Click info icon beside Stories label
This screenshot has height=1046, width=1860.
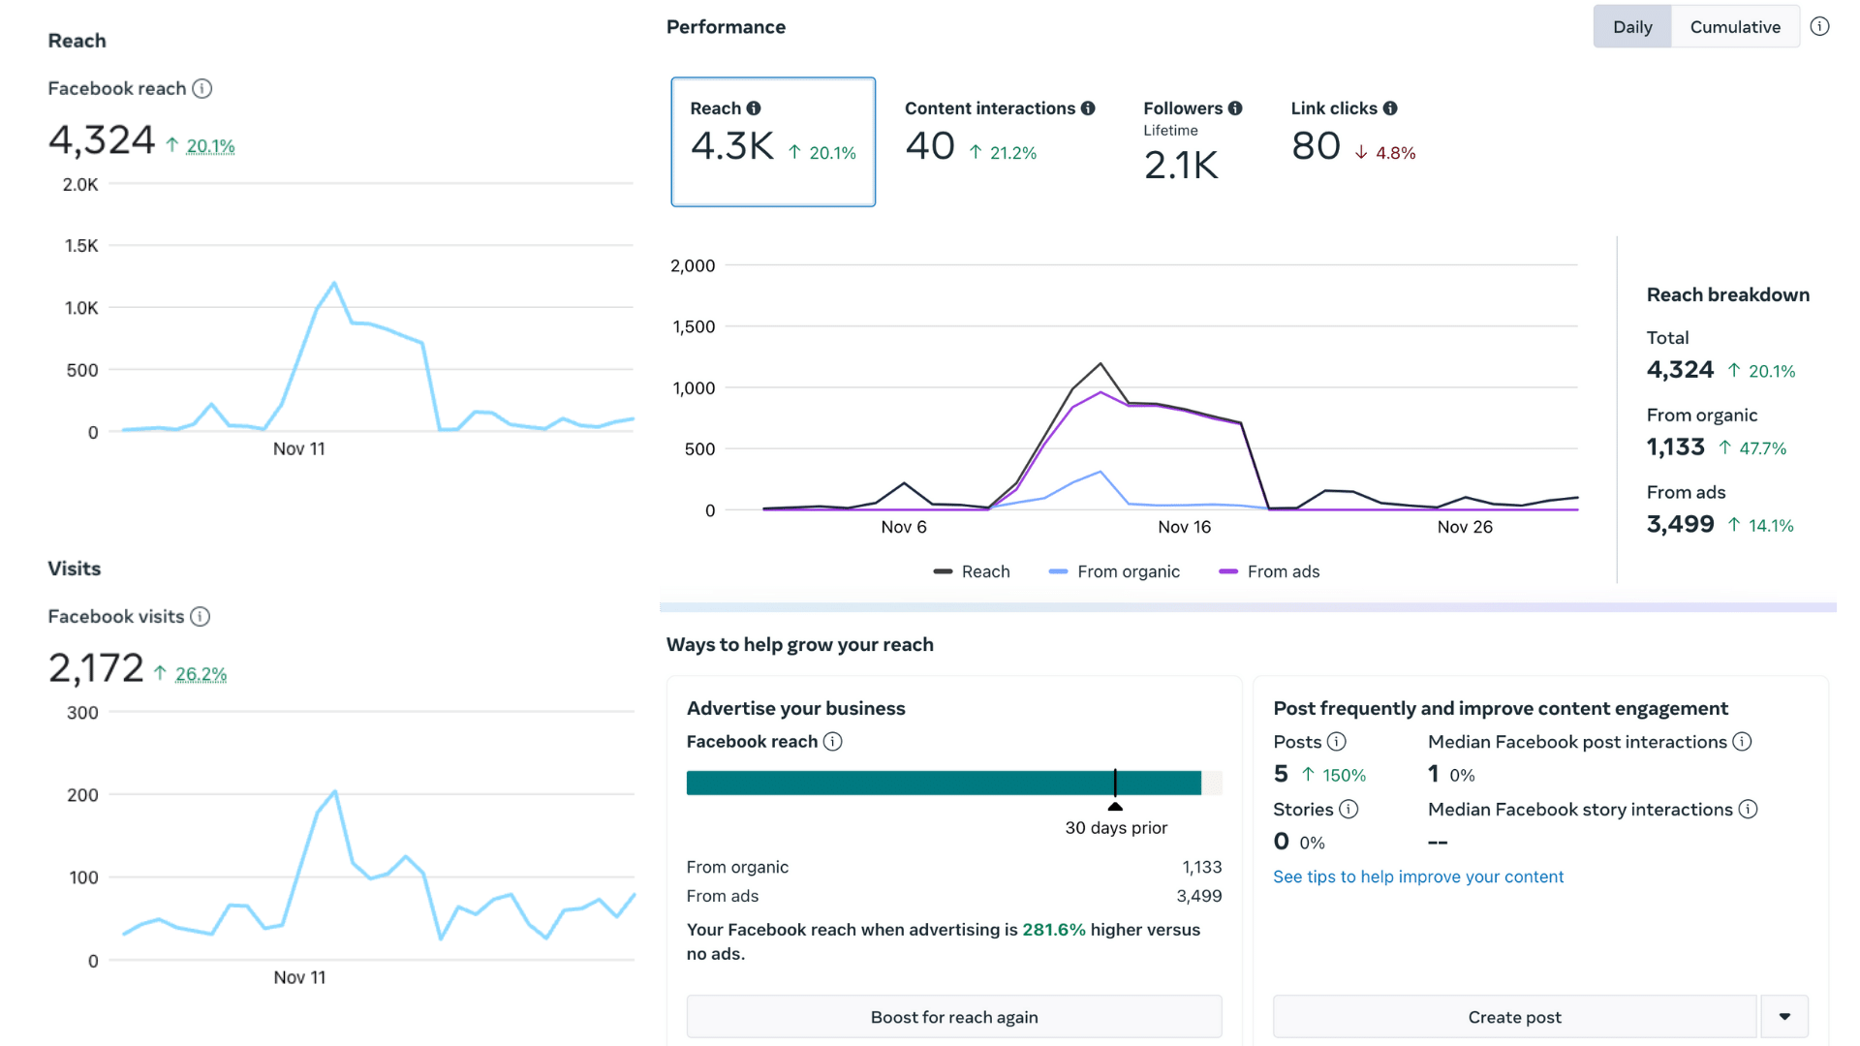tap(1348, 810)
